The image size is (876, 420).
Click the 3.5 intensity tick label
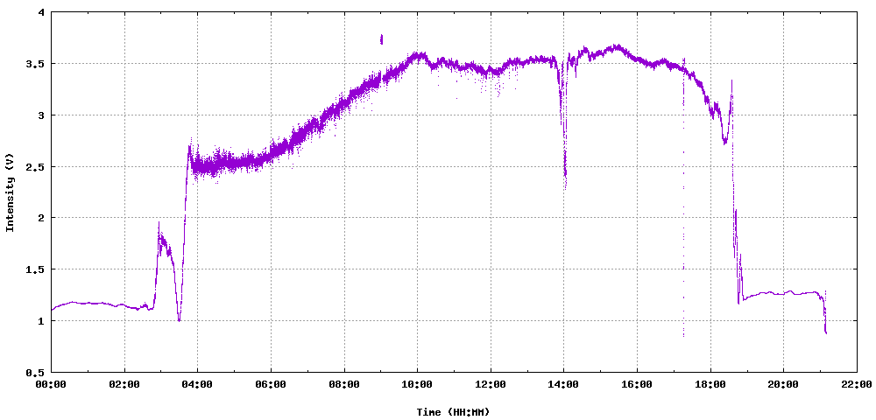click(37, 64)
